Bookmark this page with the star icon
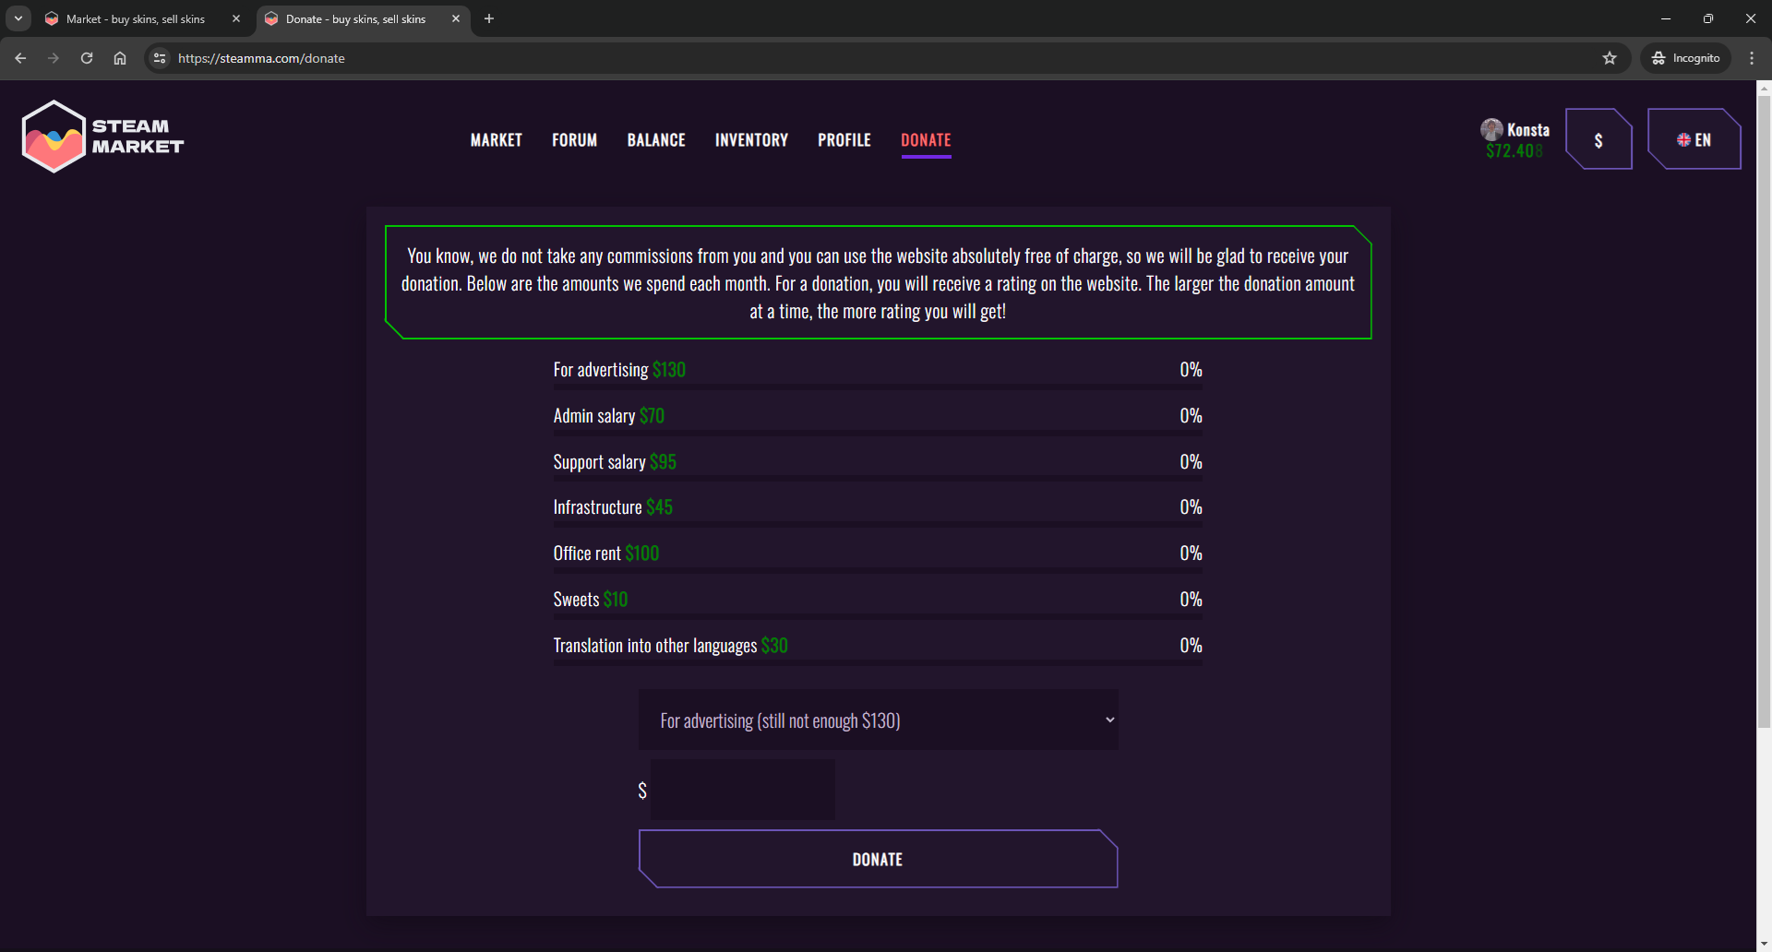 click(1610, 58)
